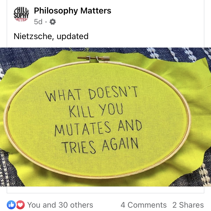Click the word Nietzsche in the caption

[x=33, y=36]
